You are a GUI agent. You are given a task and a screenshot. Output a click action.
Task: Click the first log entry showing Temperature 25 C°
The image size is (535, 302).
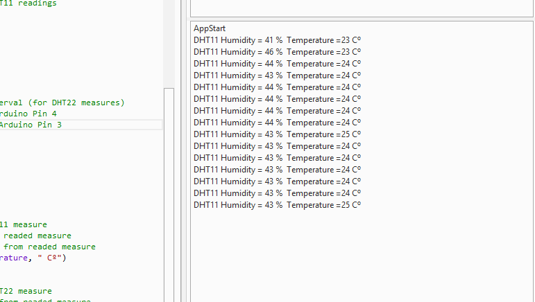pos(277,134)
